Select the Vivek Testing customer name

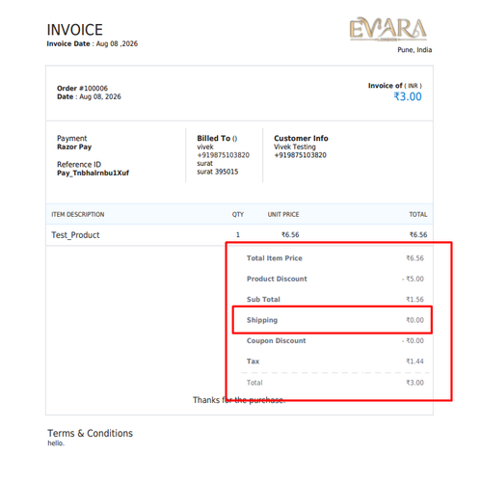click(295, 147)
